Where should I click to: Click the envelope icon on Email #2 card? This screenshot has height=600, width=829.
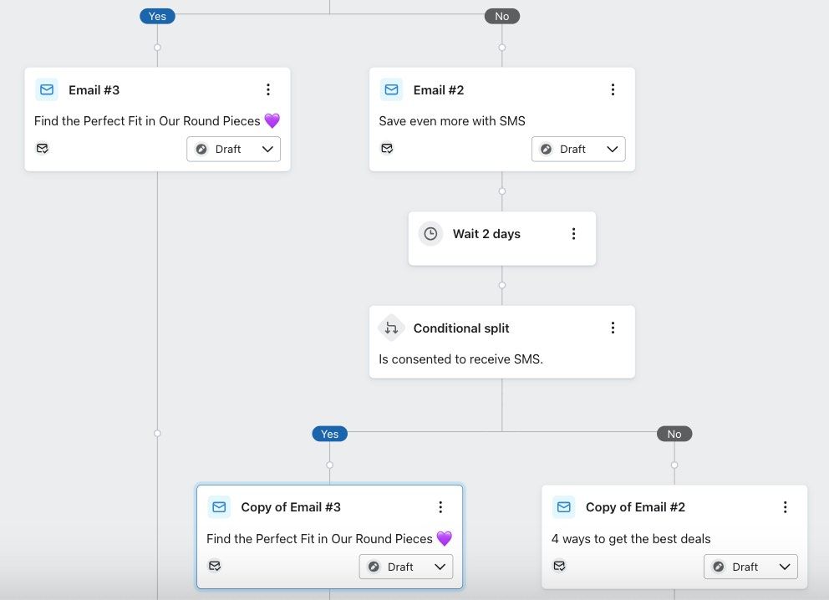(x=391, y=89)
